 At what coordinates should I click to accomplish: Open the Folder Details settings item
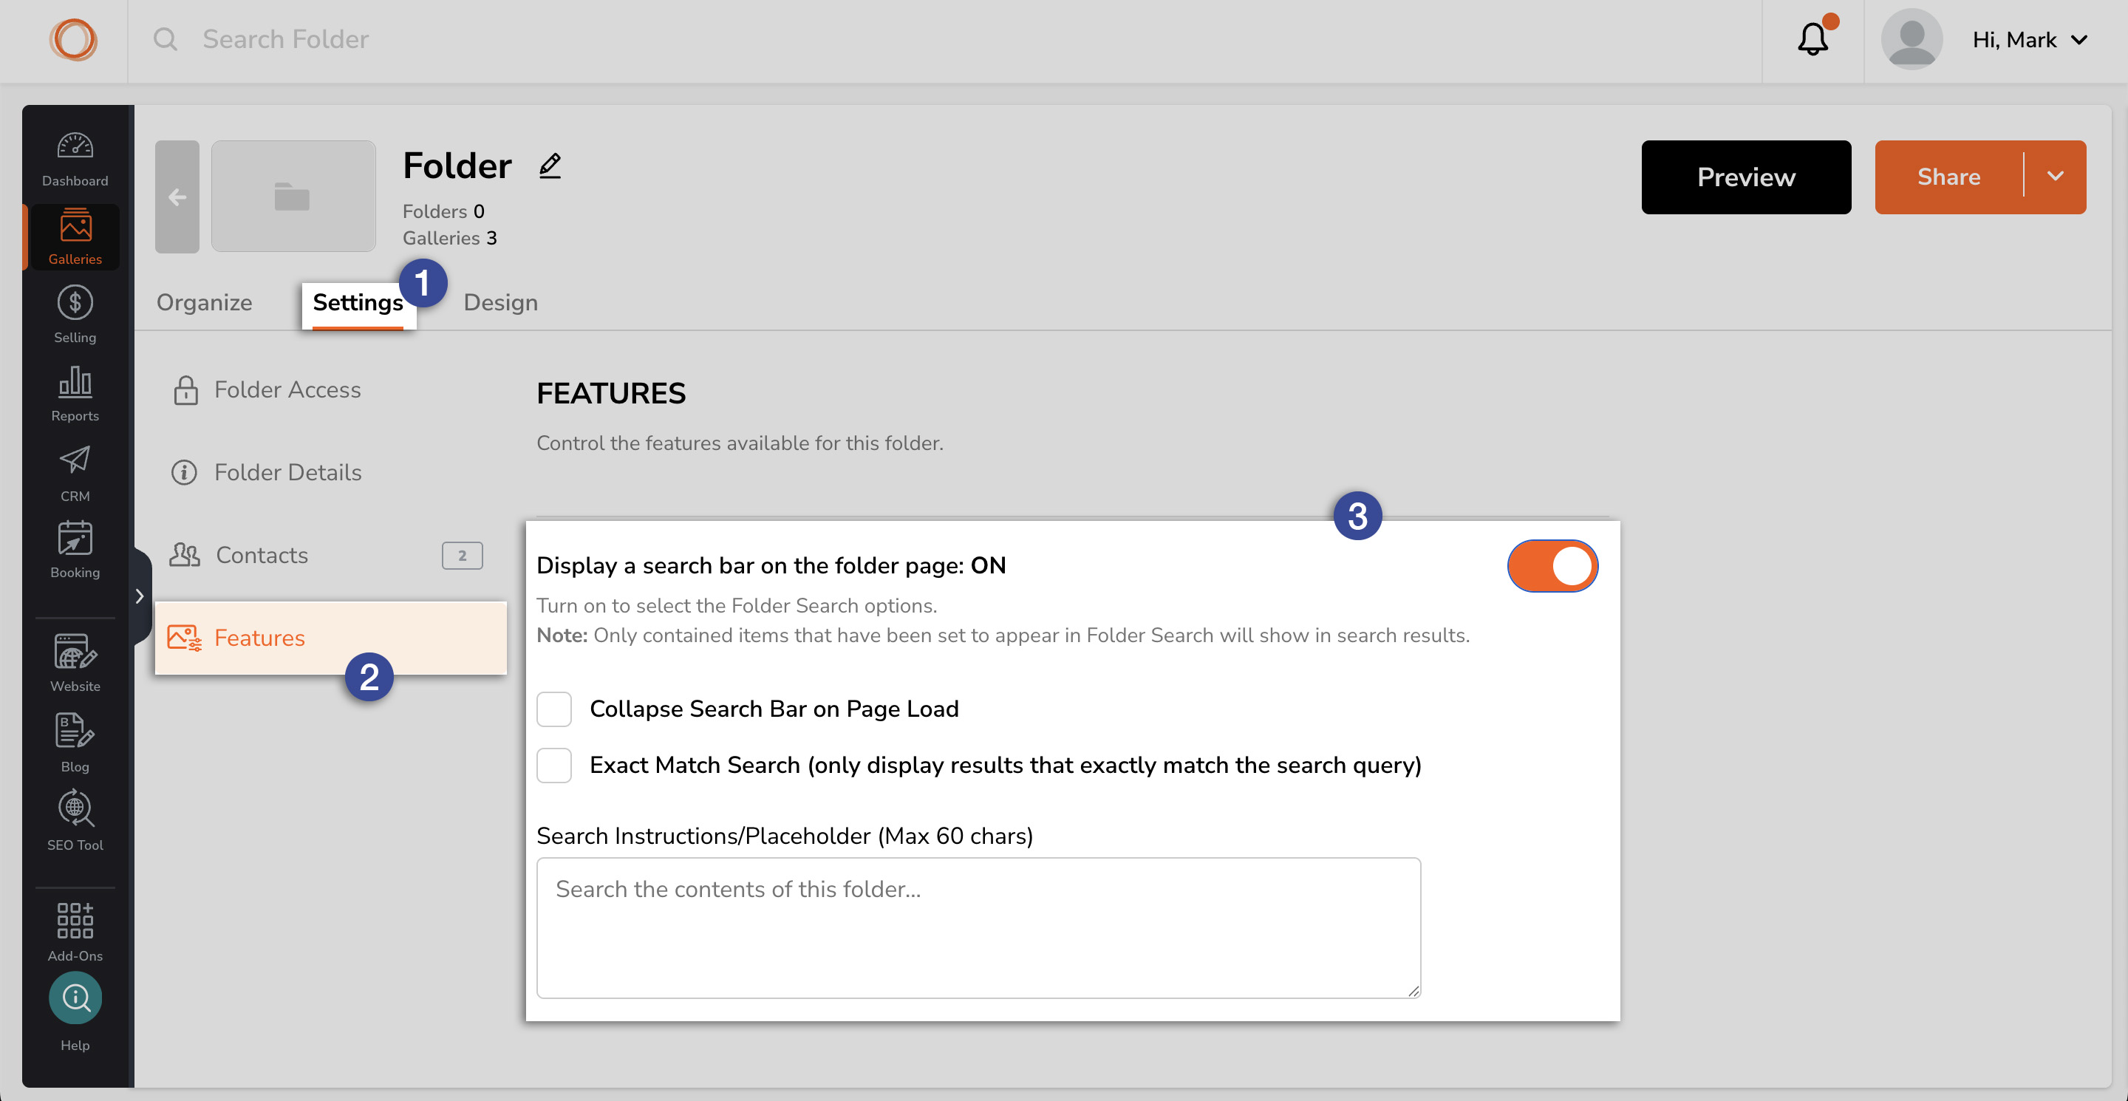click(330, 472)
